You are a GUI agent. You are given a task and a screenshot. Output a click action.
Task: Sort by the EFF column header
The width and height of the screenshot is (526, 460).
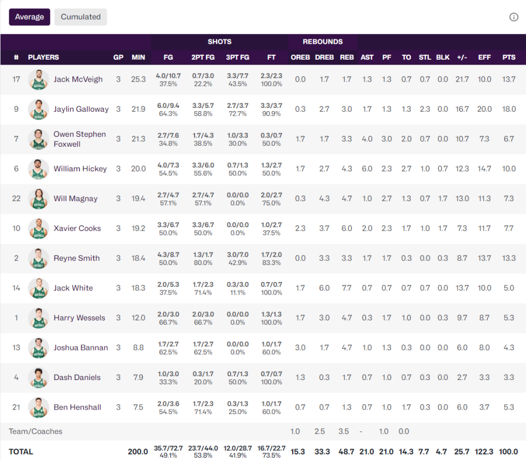(x=484, y=58)
